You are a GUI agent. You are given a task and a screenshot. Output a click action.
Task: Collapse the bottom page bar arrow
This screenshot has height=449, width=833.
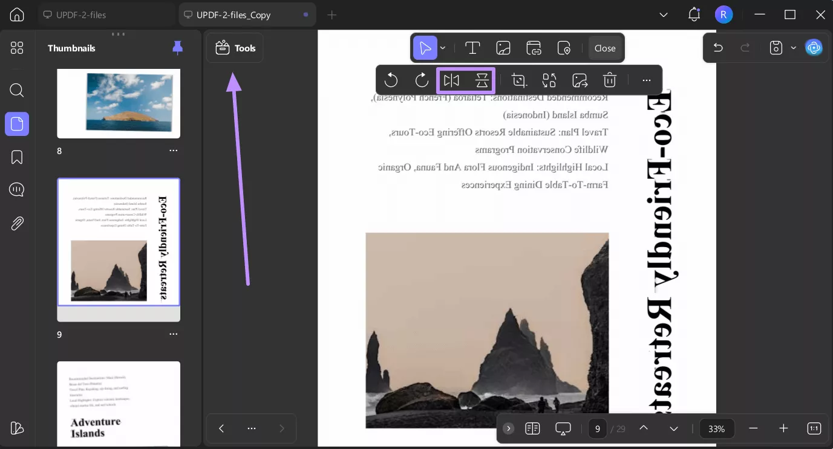(509, 428)
